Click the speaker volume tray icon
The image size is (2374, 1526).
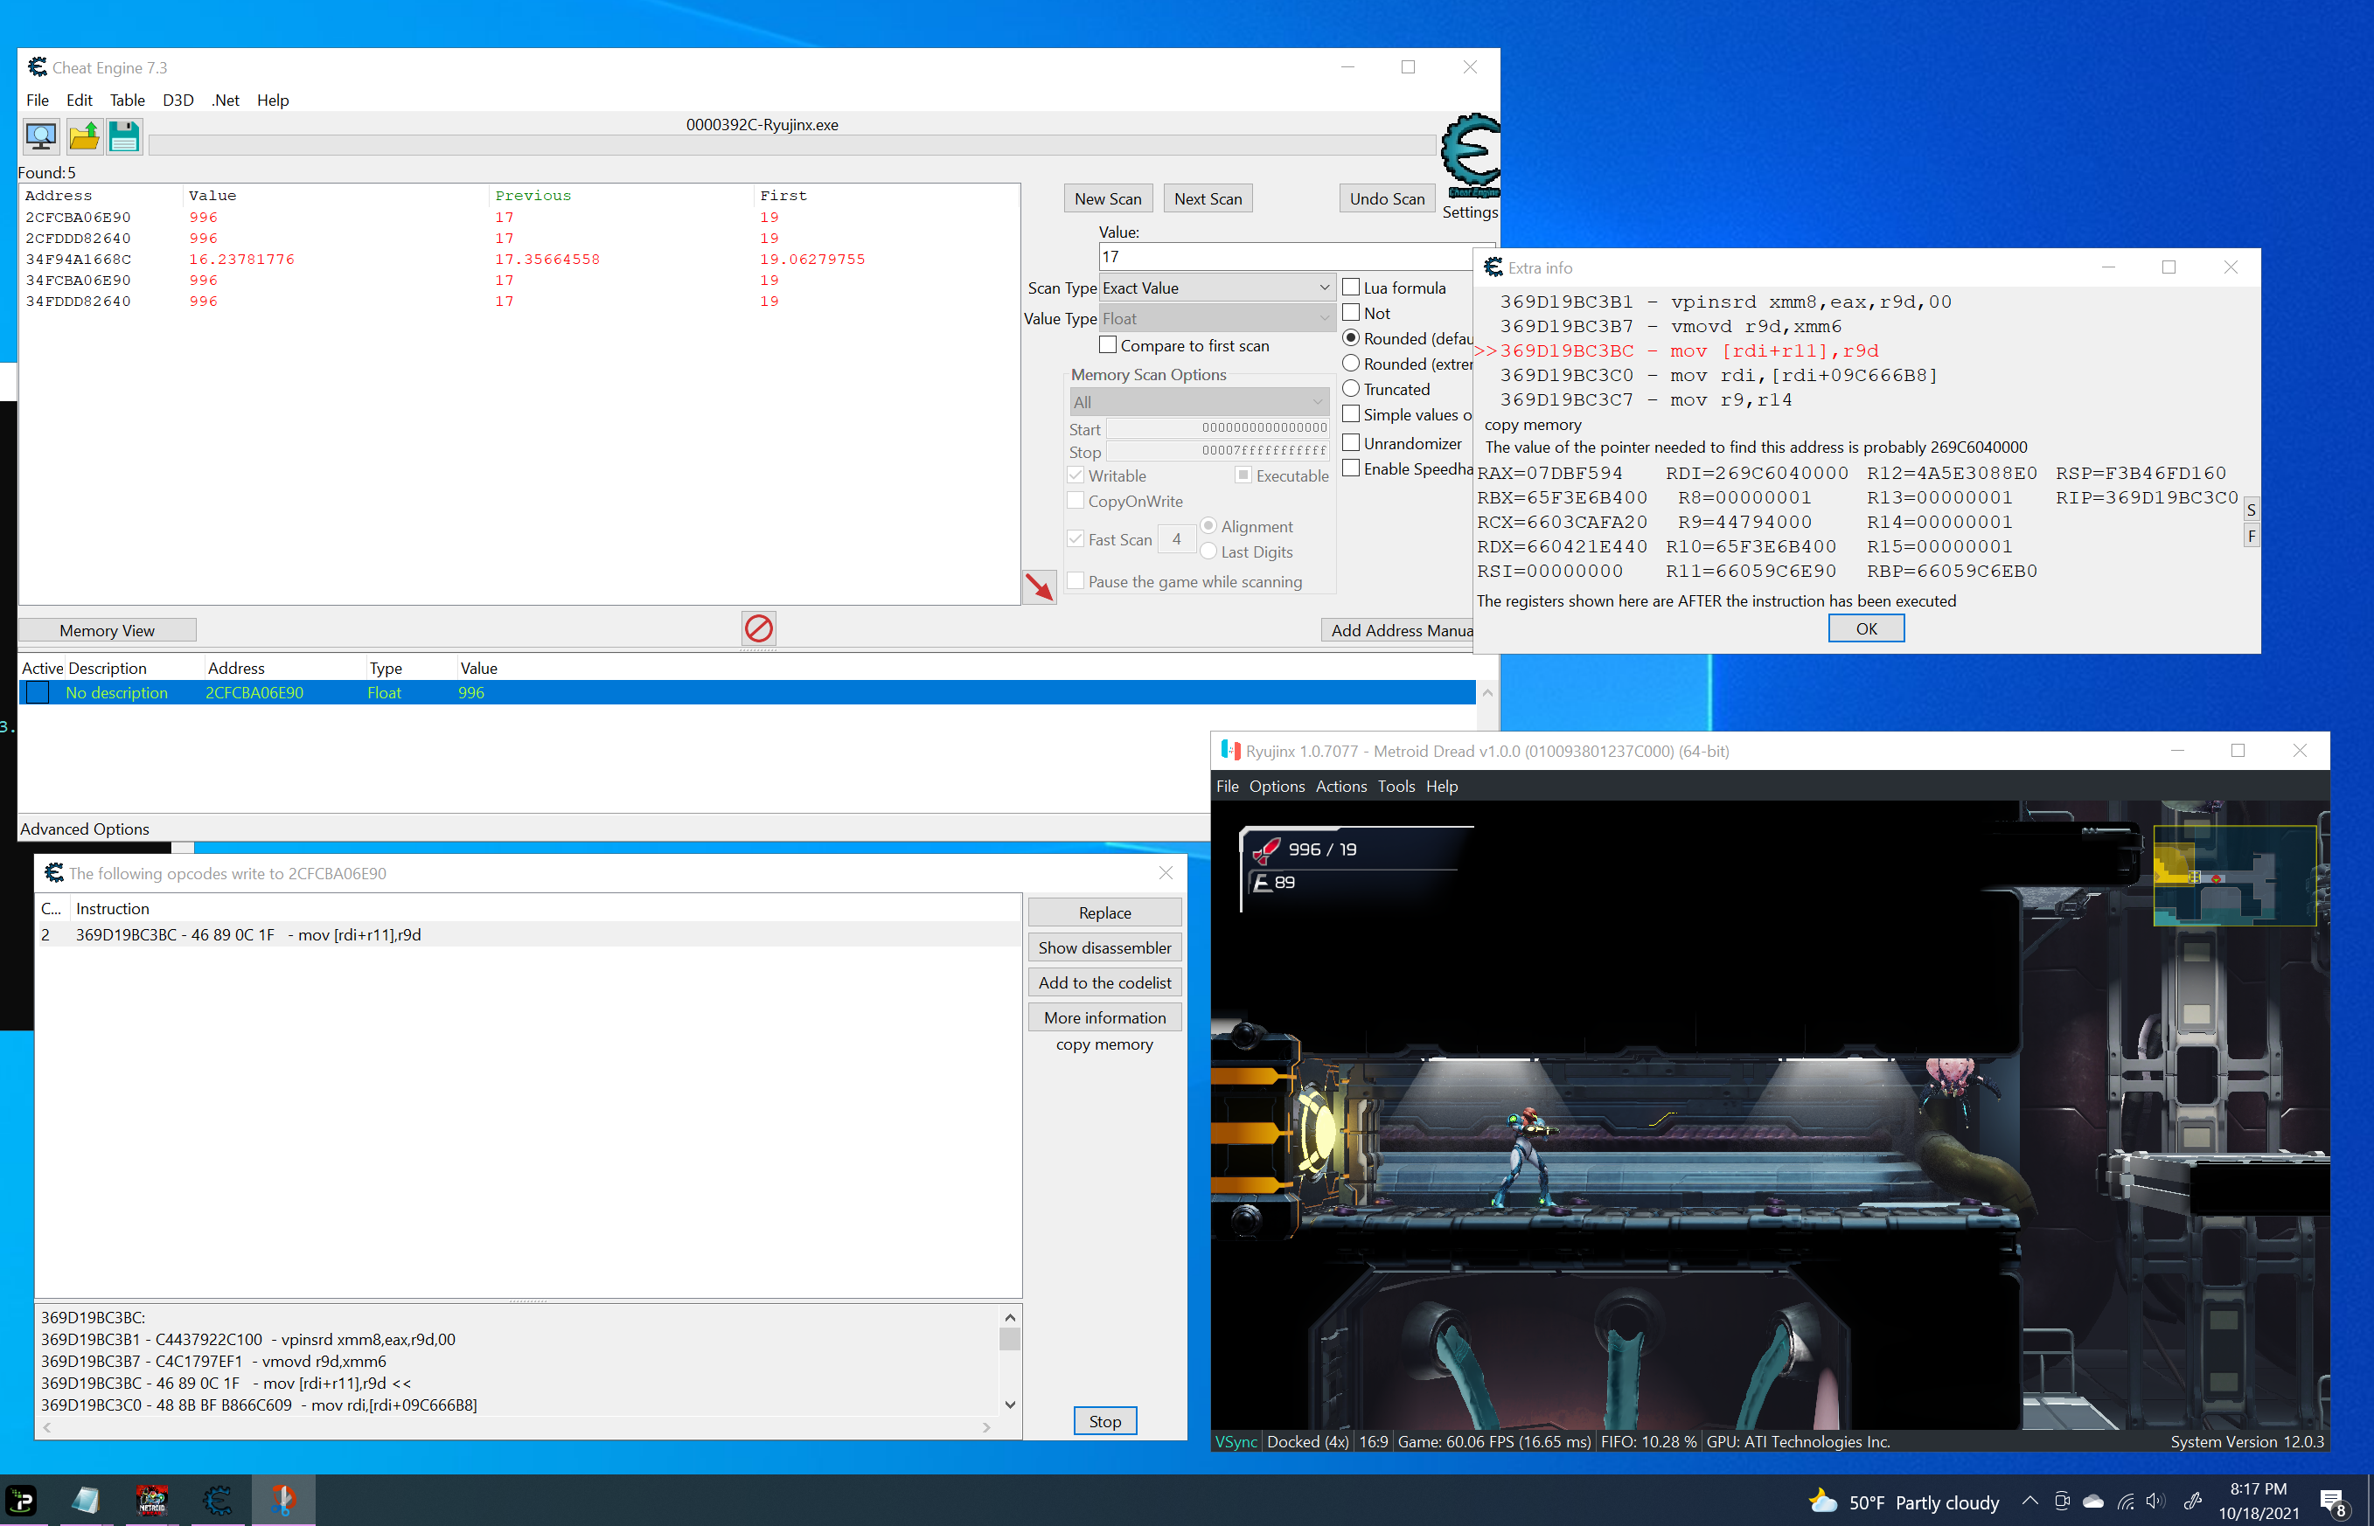click(x=2155, y=1502)
